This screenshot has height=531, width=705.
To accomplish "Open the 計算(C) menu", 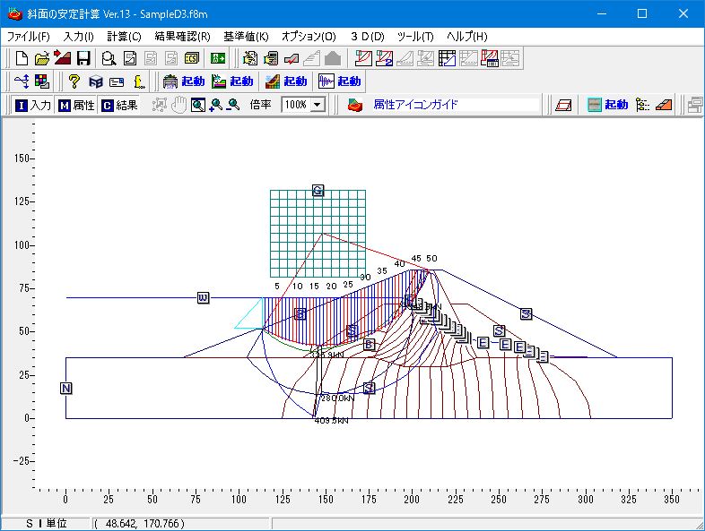I will coord(124,37).
